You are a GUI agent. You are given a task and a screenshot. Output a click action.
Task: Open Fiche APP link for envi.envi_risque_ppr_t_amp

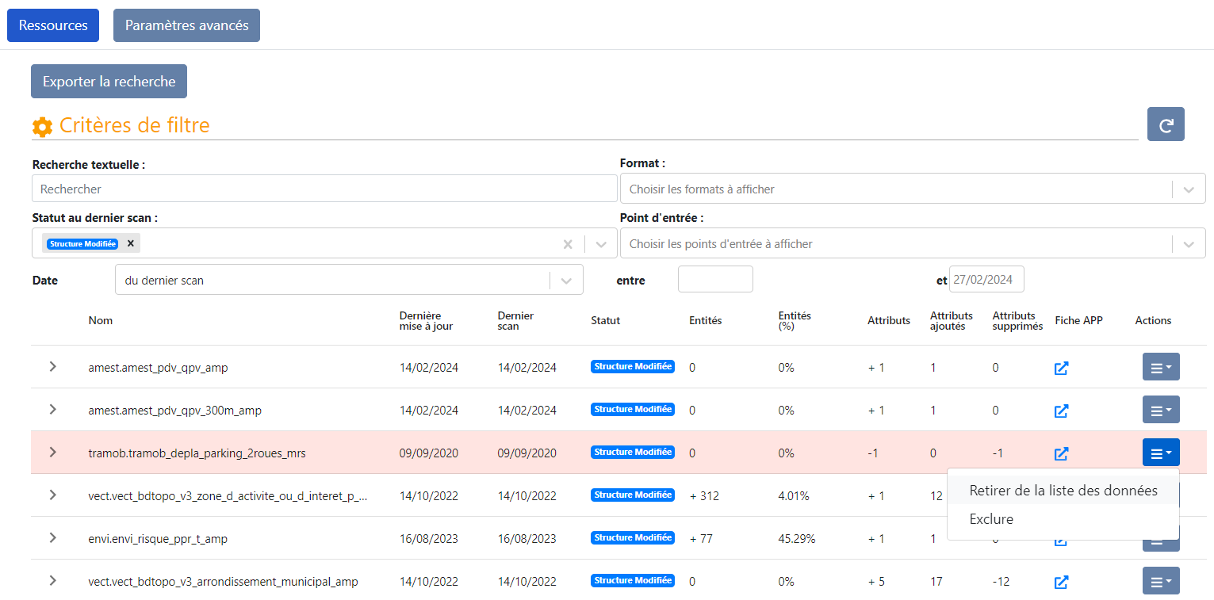pyautogui.click(x=1061, y=540)
